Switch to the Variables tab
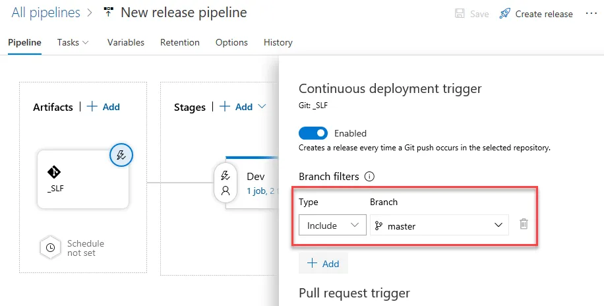The height and width of the screenshot is (306, 604). pos(125,42)
